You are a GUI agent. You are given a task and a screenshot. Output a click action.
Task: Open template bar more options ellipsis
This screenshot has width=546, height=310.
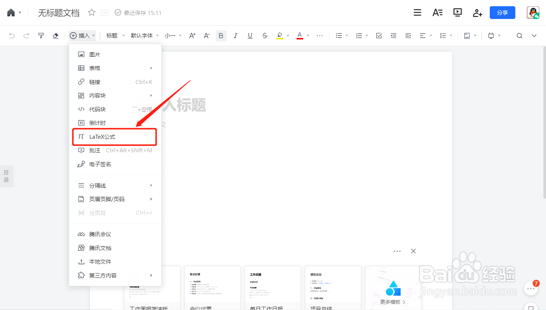tap(397, 251)
